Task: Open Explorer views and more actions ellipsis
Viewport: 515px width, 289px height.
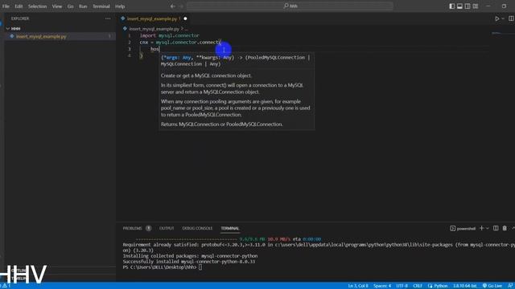Action: click(108, 18)
